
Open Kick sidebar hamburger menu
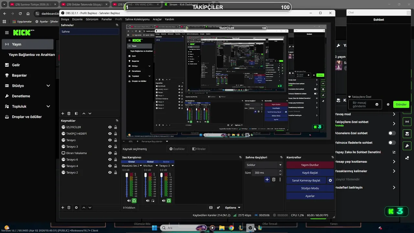7,33
